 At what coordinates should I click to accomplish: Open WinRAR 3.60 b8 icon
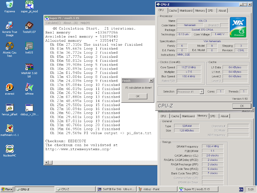(29, 71)
